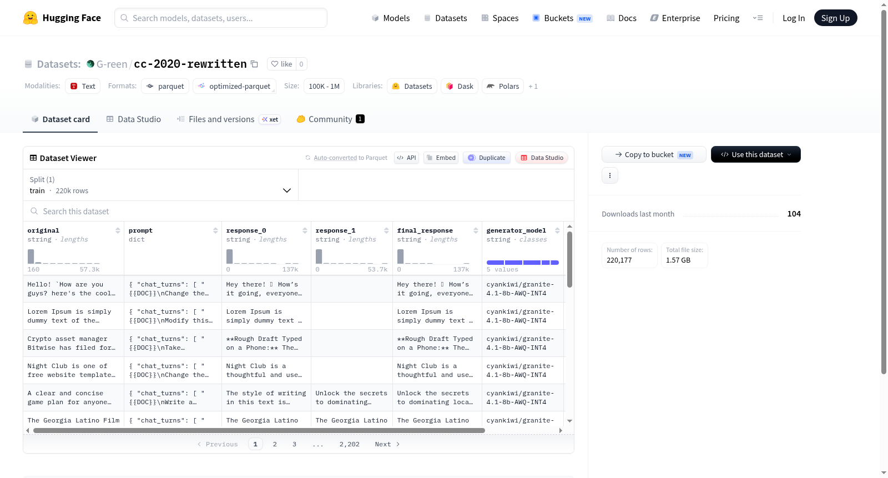Click the Hugging Face logo icon
888x478 pixels.
pyautogui.click(x=31, y=18)
